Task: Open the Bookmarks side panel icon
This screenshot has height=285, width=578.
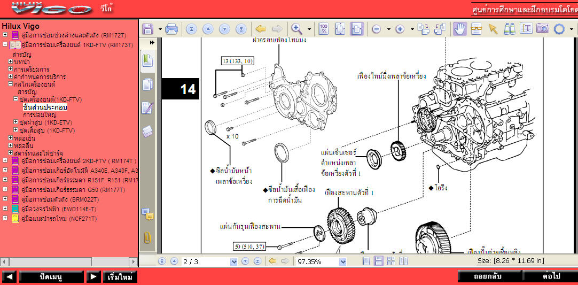Action: (147, 60)
